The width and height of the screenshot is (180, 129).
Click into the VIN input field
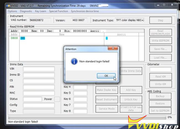coord(39,69)
